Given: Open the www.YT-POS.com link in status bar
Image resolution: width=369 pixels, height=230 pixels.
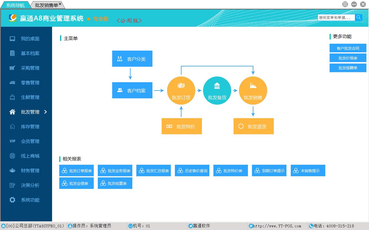Looking at the screenshot, I should click(277, 226).
